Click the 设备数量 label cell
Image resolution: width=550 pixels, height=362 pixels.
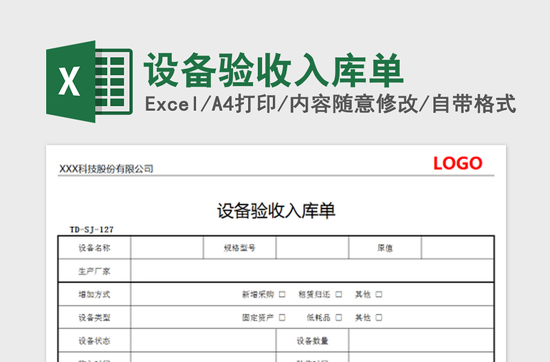point(313,341)
